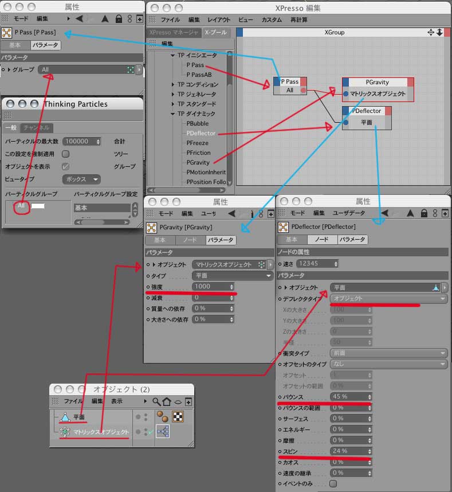This screenshot has width=452, height=492.
Task: Click red output port of P Pass node
Action: point(303,91)
